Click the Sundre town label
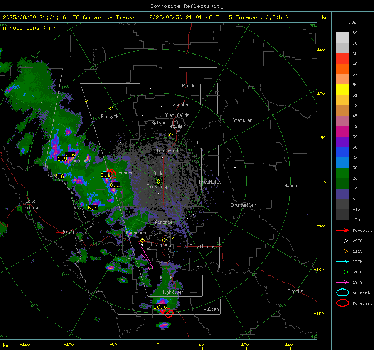 coord(126,172)
